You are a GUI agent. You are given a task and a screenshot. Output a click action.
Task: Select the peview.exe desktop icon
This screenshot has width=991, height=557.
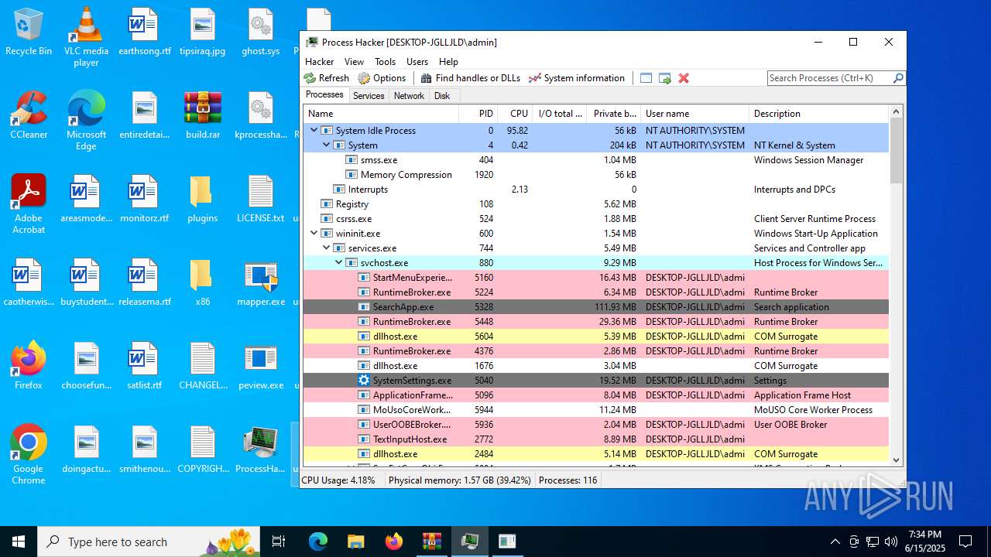tap(261, 367)
